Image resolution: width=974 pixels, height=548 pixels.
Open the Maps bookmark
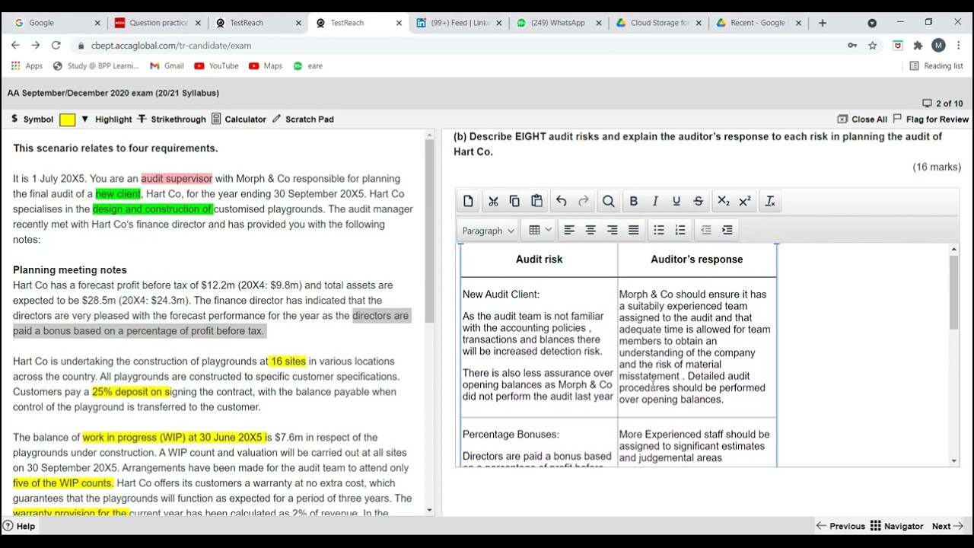(266, 66)
